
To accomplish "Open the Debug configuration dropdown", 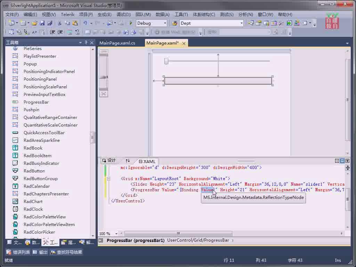I will point(165,23).
